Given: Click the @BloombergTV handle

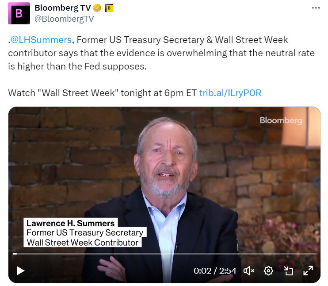Looking at the screenshot, I should tap(64, 19).
